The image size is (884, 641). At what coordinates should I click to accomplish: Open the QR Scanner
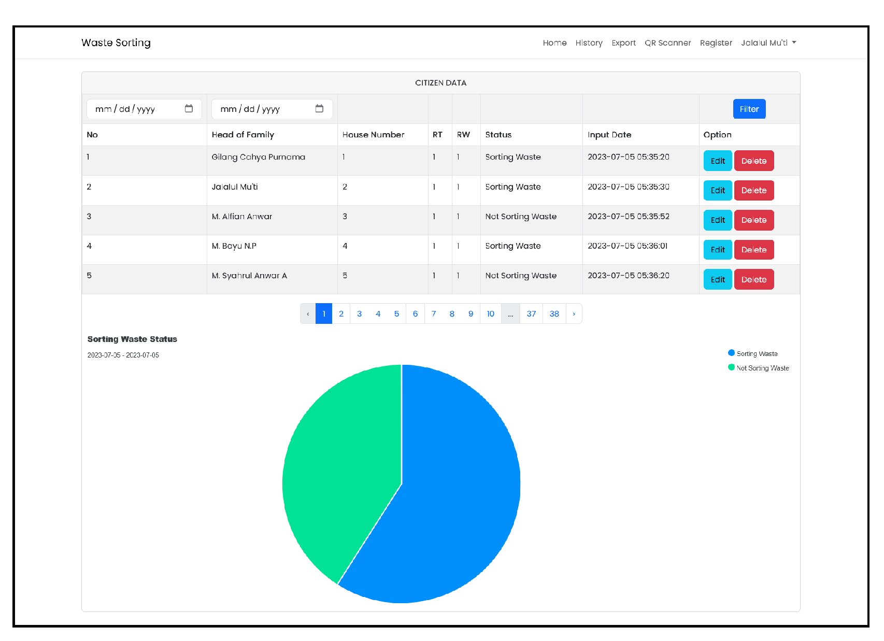667,42
